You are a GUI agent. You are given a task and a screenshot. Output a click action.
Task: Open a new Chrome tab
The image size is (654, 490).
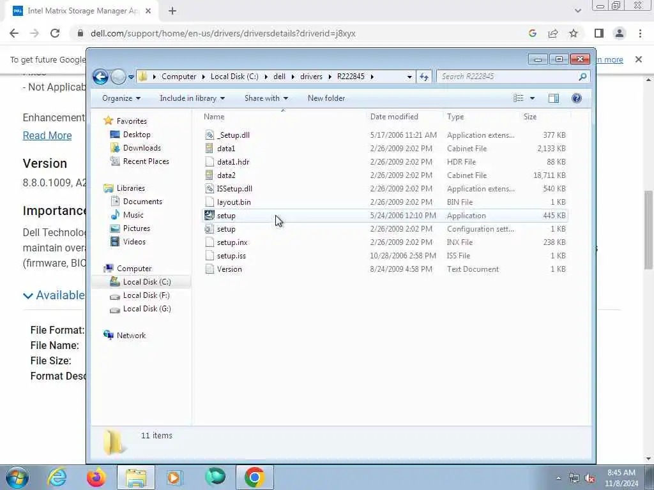click(x=172, y=11)
